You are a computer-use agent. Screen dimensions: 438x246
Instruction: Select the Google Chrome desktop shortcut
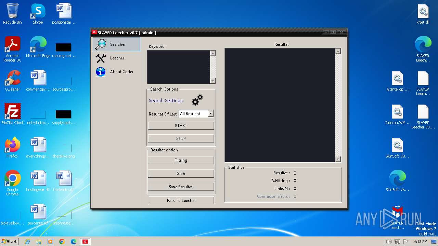click(12, 183)
